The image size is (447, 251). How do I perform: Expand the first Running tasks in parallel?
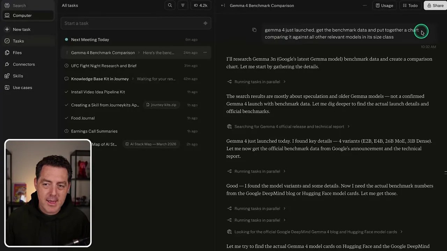click(257, 82)
